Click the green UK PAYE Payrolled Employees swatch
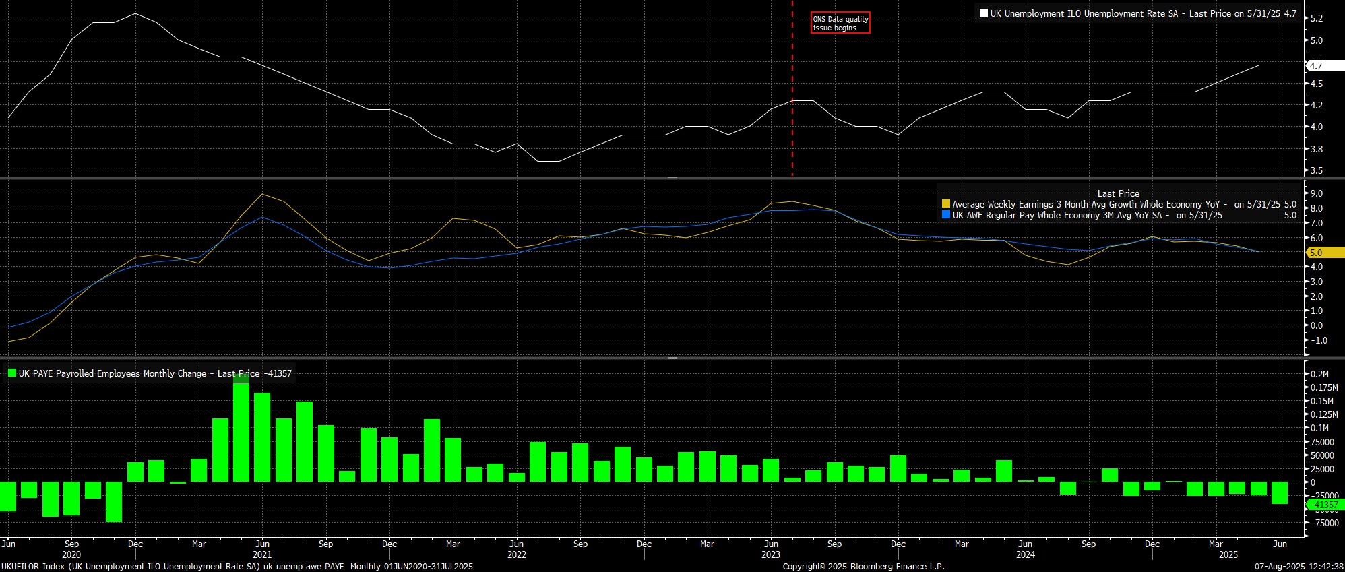The image size is (1345, 572). (x=12, y=373)
